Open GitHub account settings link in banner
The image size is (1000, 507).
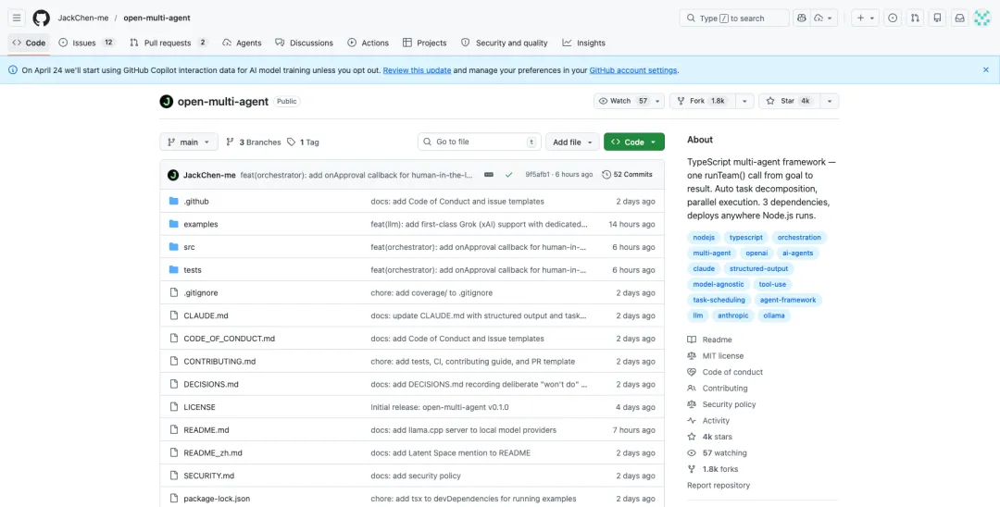[x=633, y=70]
